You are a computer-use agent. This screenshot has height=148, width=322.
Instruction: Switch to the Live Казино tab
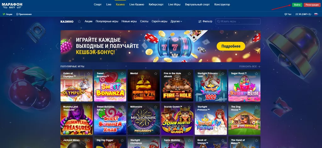click(x=137, y=4)
